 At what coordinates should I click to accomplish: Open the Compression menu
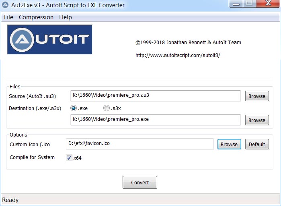coord(36,17)
